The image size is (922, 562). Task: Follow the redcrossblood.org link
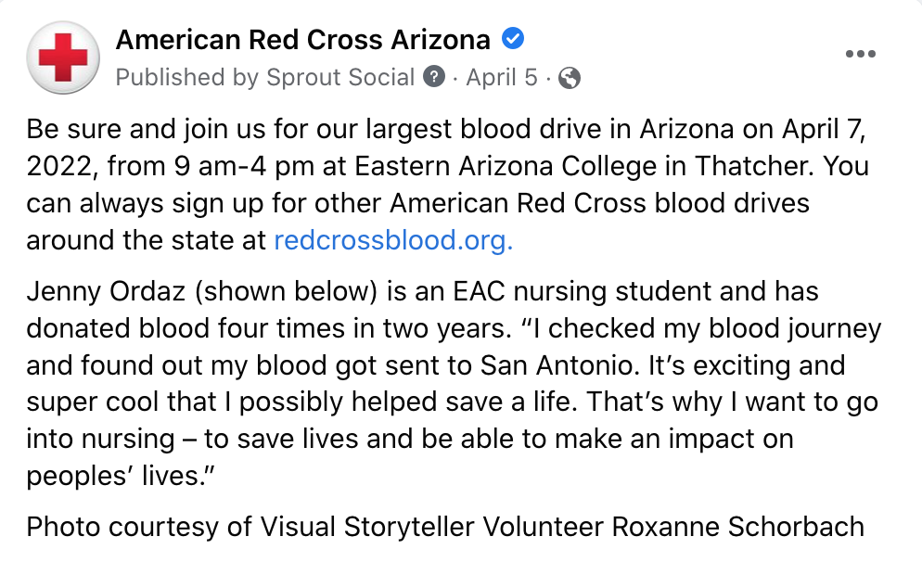coord(393,240)
